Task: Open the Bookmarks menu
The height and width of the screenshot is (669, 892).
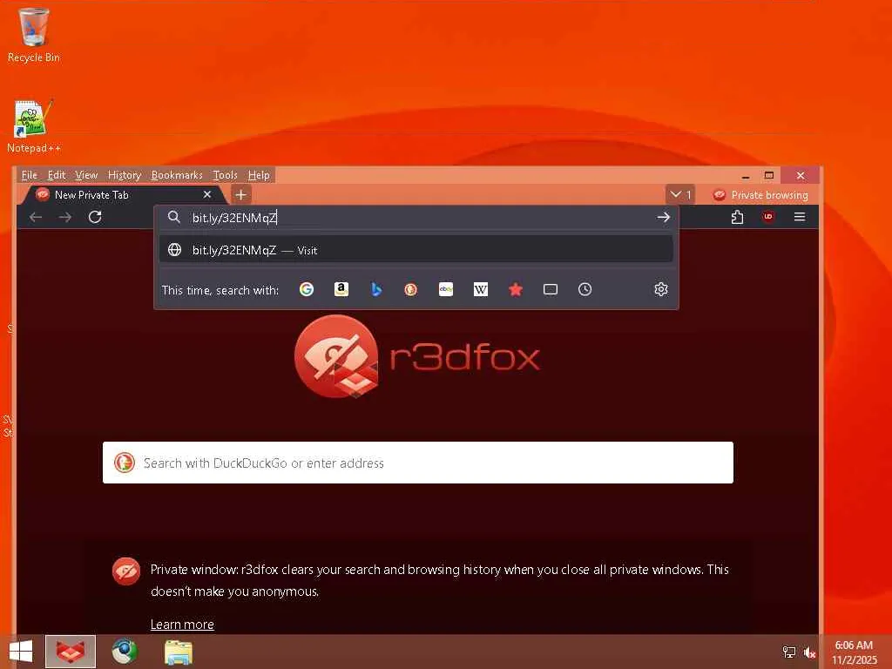Action: pyautogui.click(x=177, y=175)
